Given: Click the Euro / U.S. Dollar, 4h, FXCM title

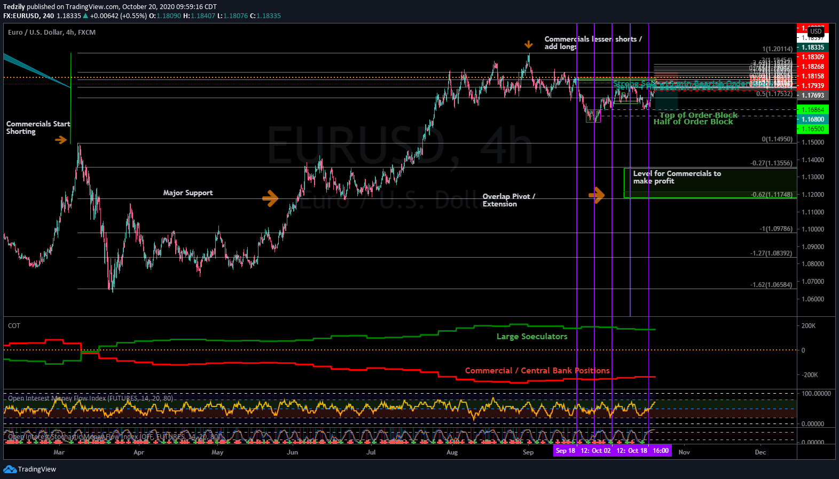Looking at the screenshot, I should pos(52,32).
